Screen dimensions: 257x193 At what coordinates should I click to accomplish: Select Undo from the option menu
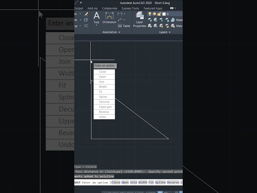click(104, 117)
